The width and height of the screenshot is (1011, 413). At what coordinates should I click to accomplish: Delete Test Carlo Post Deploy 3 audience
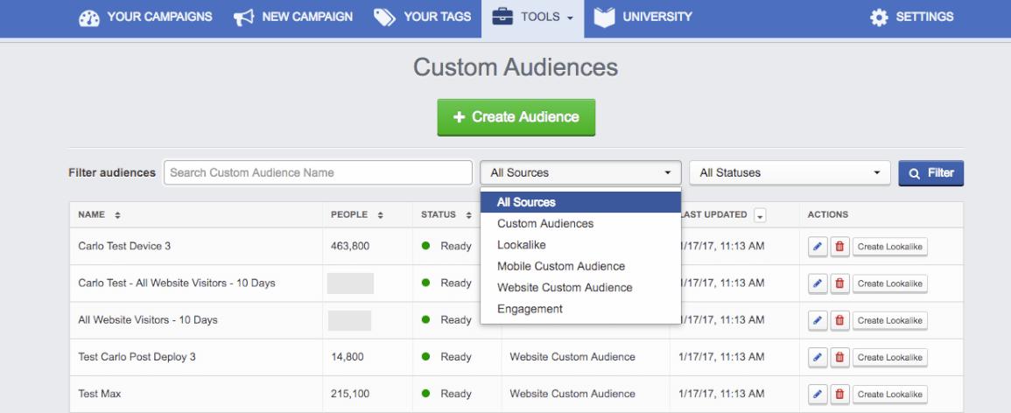pos(839,358)
